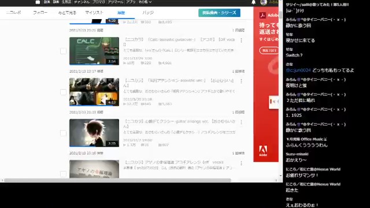
Task: Open the CALC video thumbnail
Action: click(x=94, y=51)
